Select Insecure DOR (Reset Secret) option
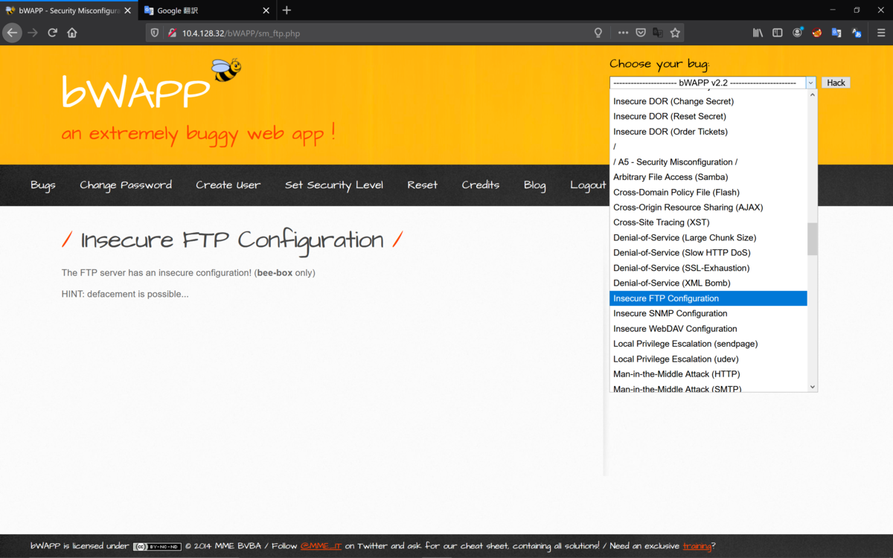This screenshot has height=558, width=893. point(708,116)
